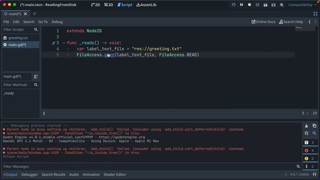Switch to the 3D workspace
This screenshot has width=320, height=180.
[108, 4]
